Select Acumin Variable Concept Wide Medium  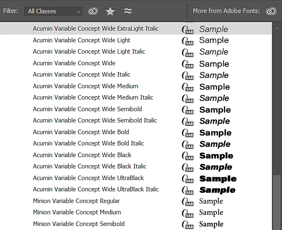(136, 86)
